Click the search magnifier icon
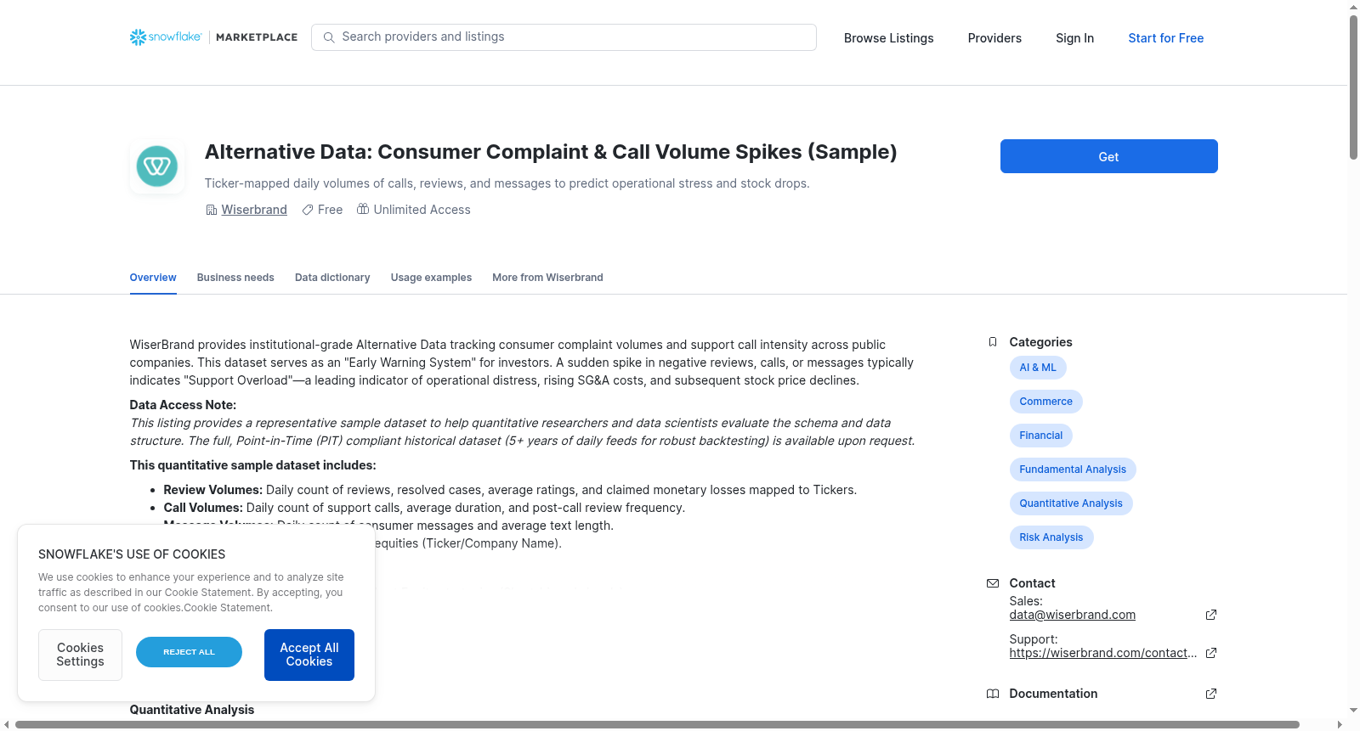 tap(329, 37)
